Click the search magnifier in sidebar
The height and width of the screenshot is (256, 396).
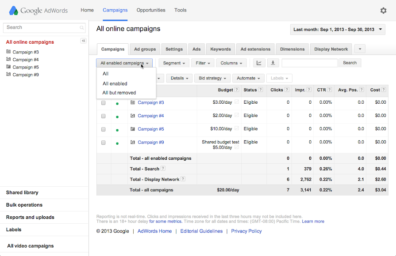[x=82, y=28]
